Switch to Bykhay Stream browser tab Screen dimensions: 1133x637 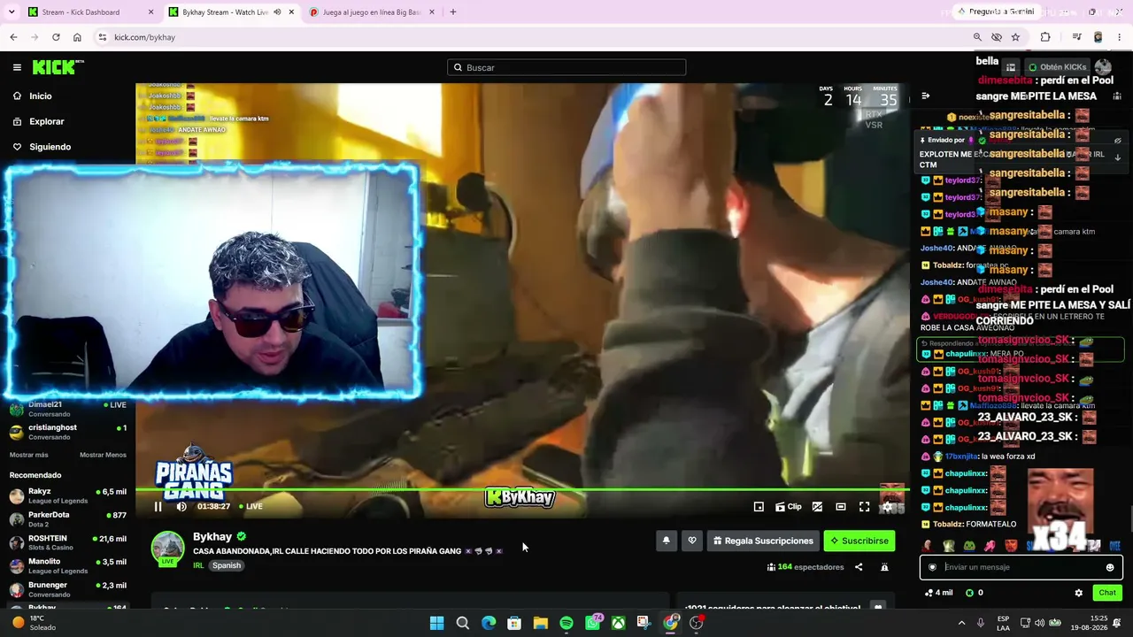231,12
